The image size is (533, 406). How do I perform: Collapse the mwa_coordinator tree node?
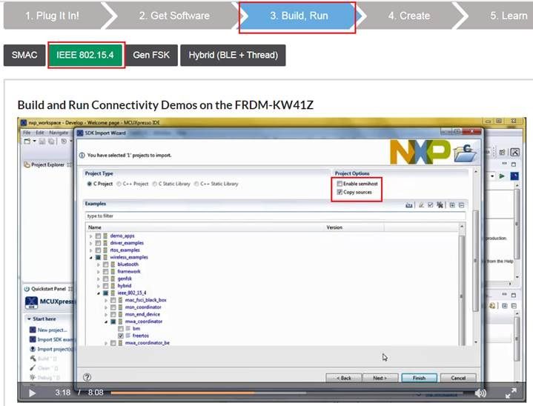(x=106, y=322)
